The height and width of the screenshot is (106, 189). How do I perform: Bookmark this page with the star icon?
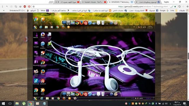34,6
